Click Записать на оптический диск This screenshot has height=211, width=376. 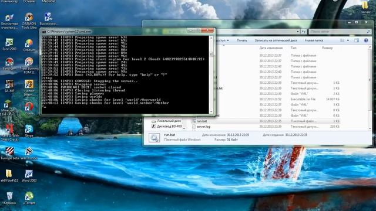[x=276, y=40]
